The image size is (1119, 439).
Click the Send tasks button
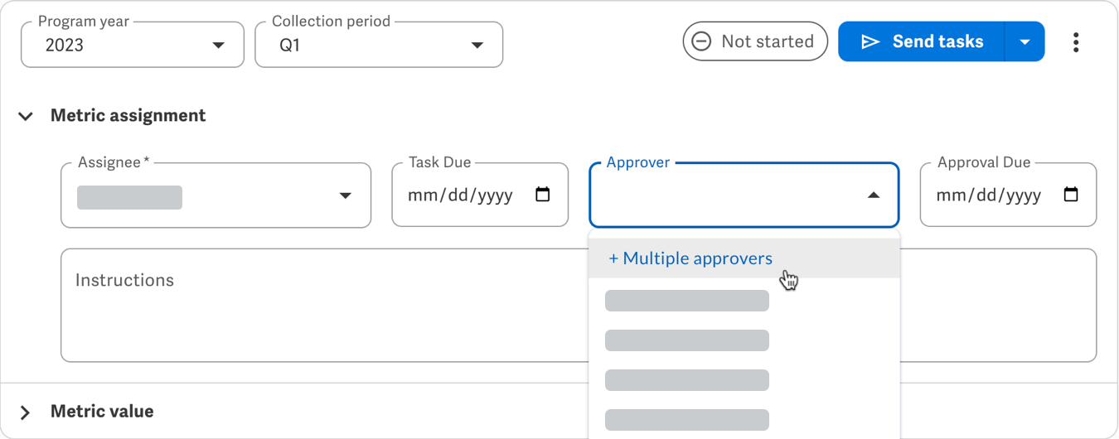[921, 41]
